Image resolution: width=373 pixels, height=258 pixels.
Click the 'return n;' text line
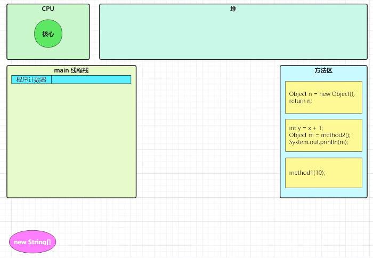click(x=301, y=101)
